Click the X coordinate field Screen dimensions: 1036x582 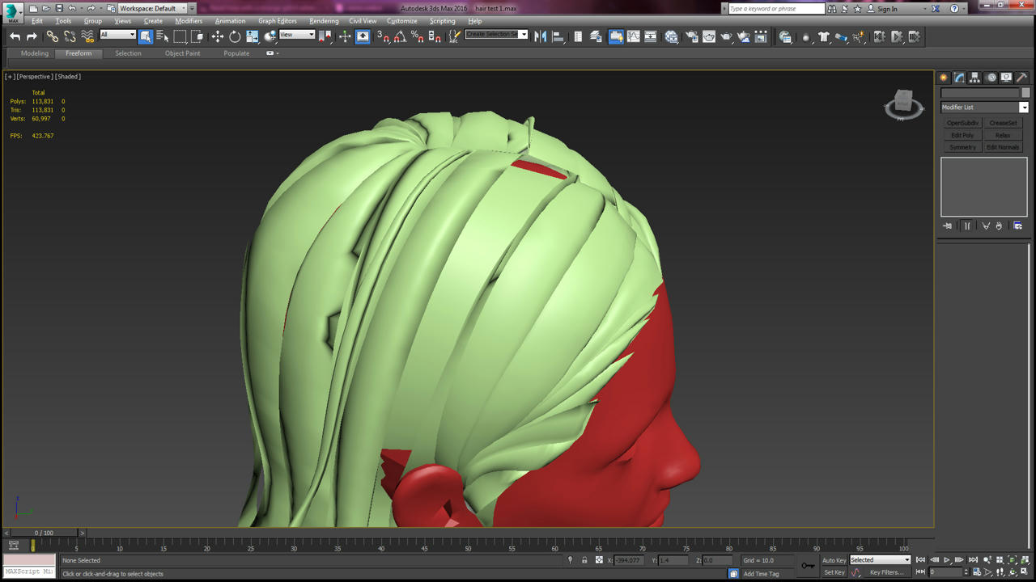(627, 560)
